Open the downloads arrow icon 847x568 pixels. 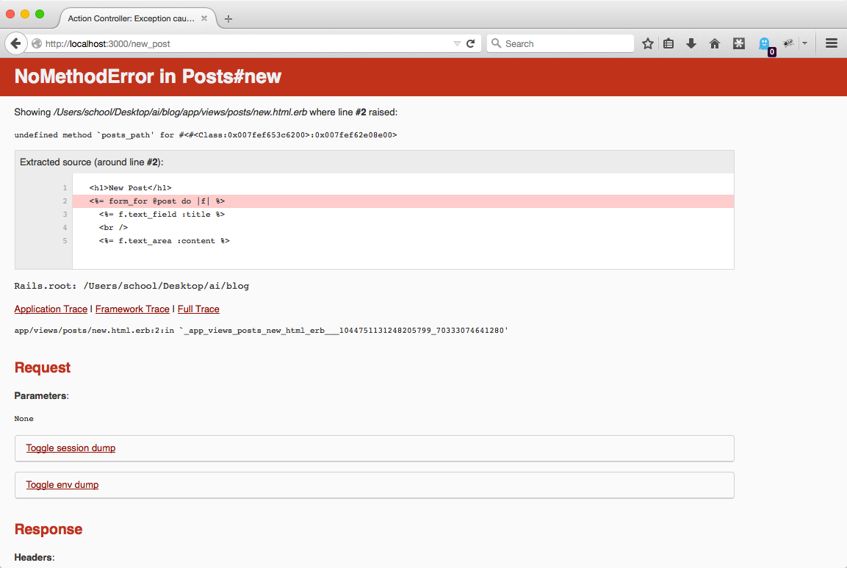(x=691, y=43)
